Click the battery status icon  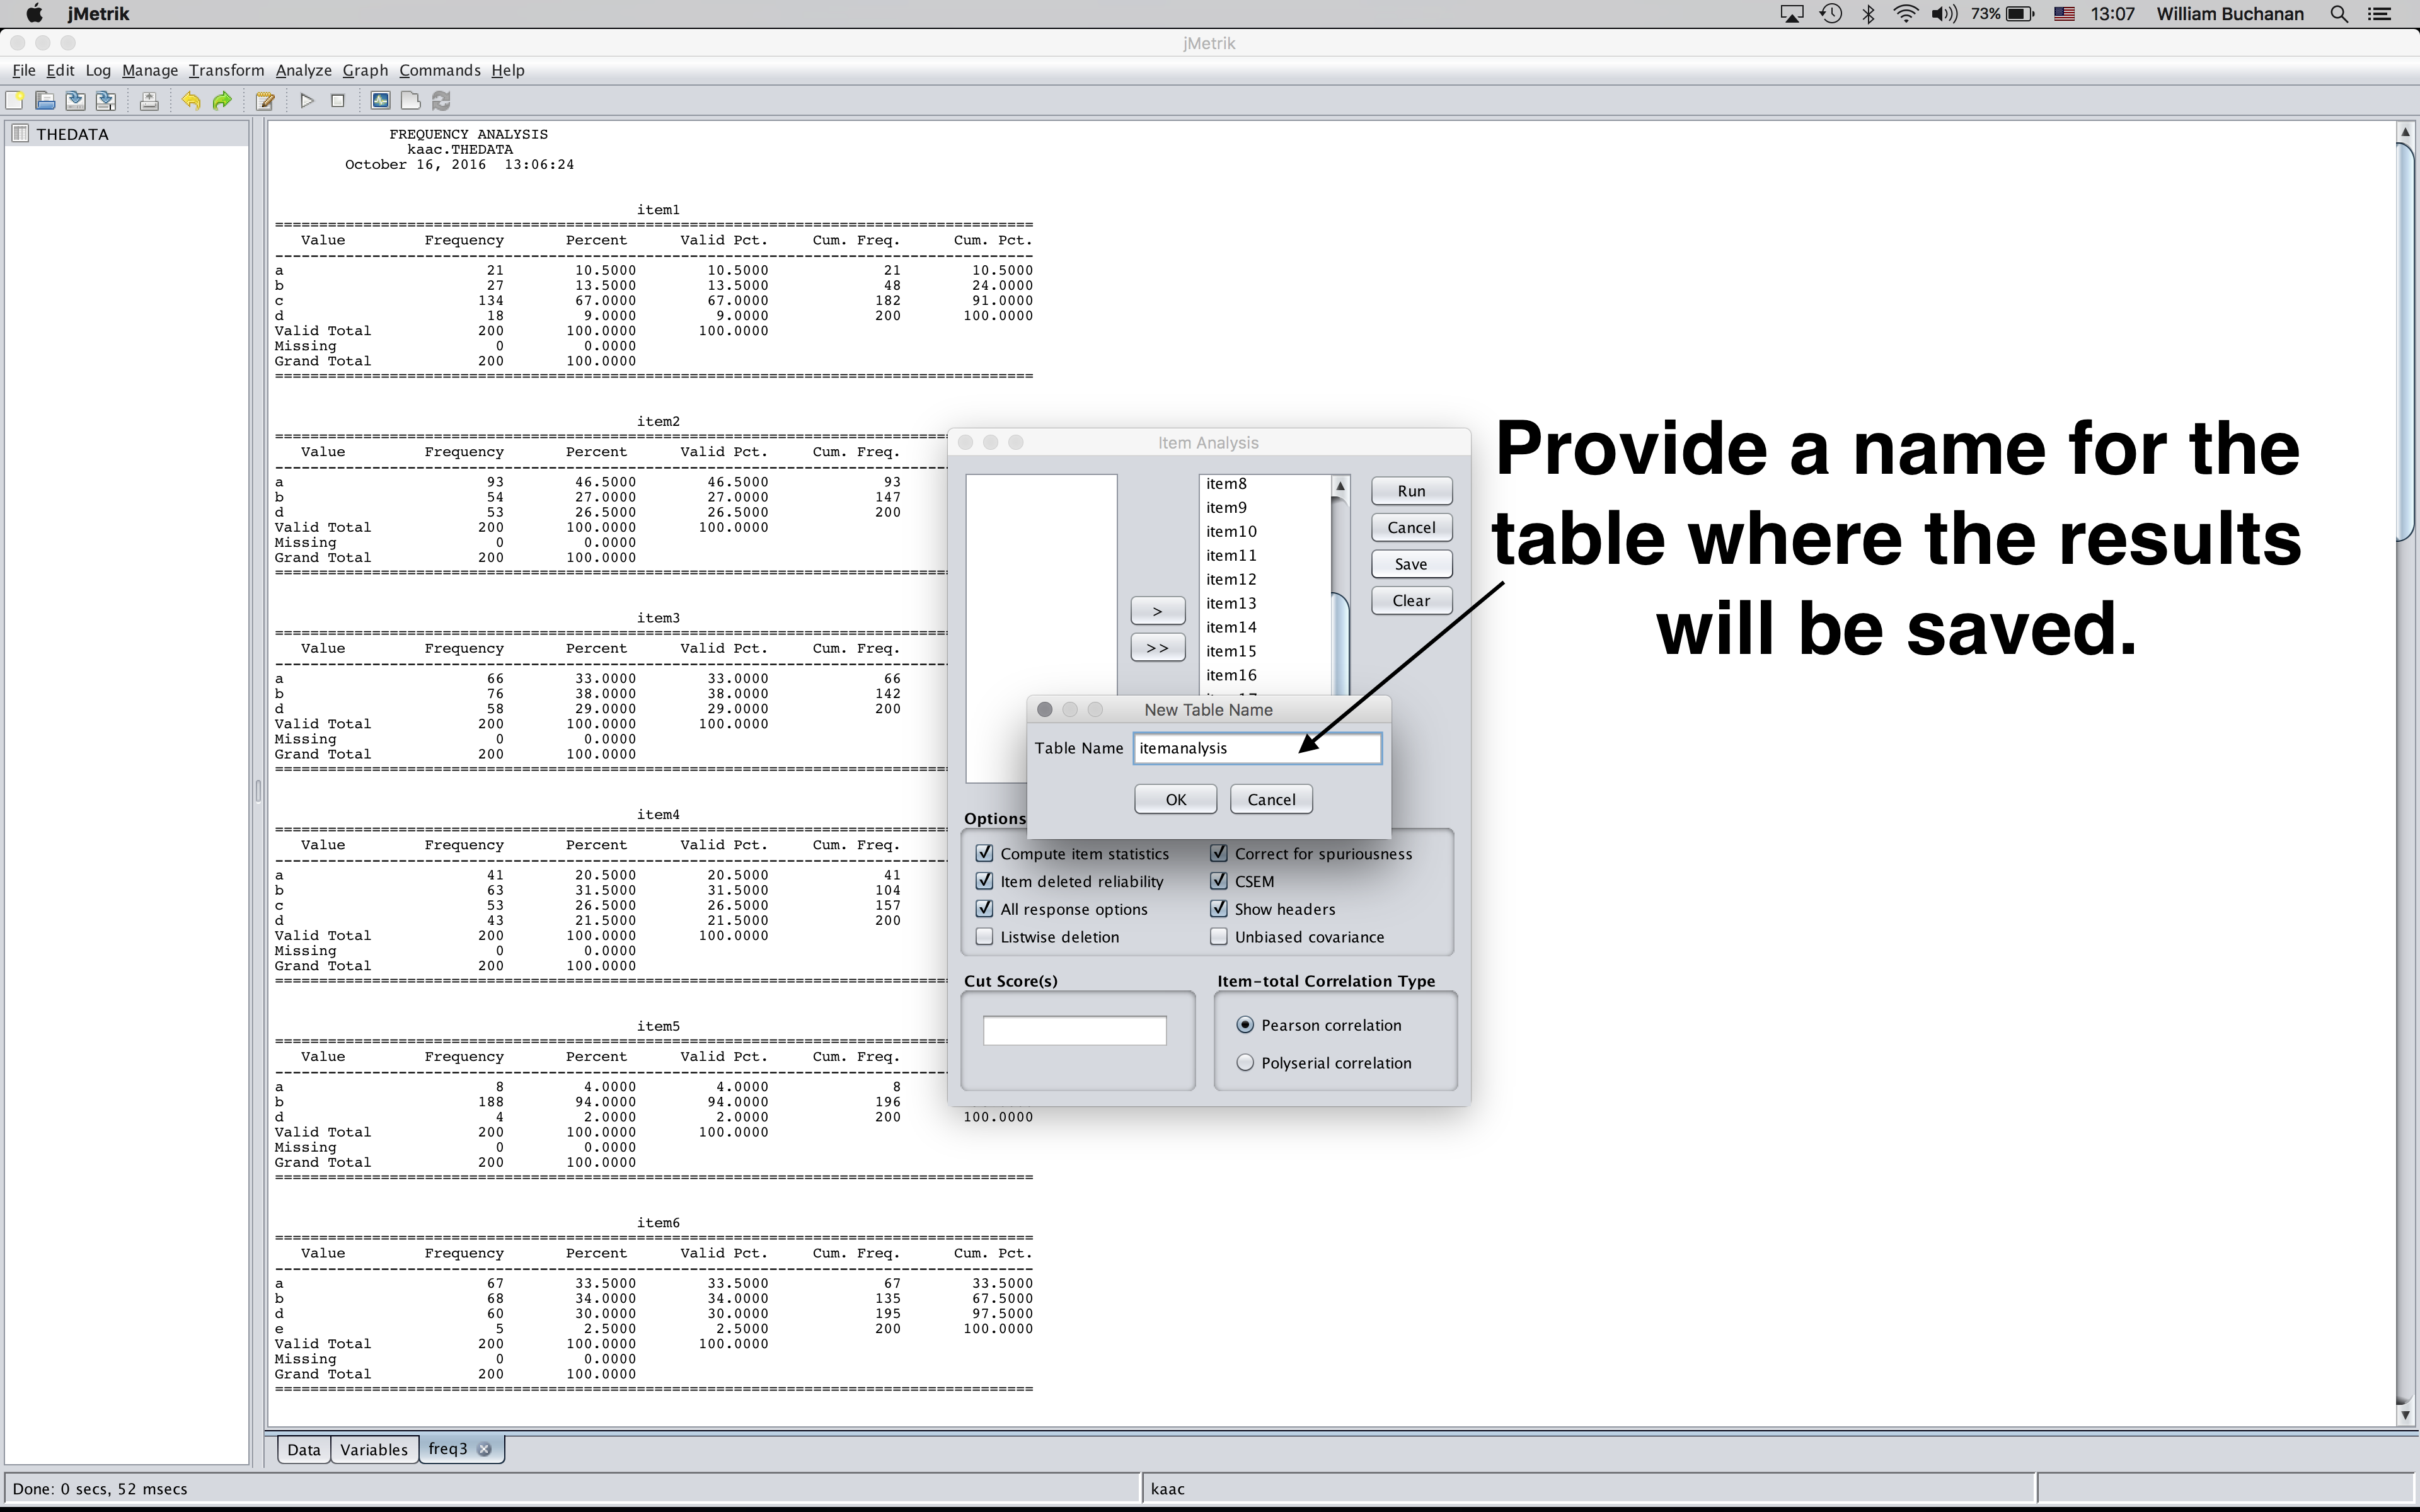coord(2020,14)
